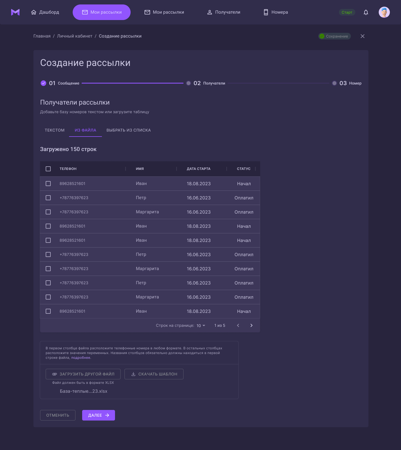Image resolution: width=401 pixels, height=450 pixels.
Task: Check the last row checkbox in table
Action: pyautogui.click(x=48, y=311)
